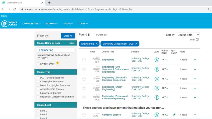Click the Print icon

click(x=197, y=40)
